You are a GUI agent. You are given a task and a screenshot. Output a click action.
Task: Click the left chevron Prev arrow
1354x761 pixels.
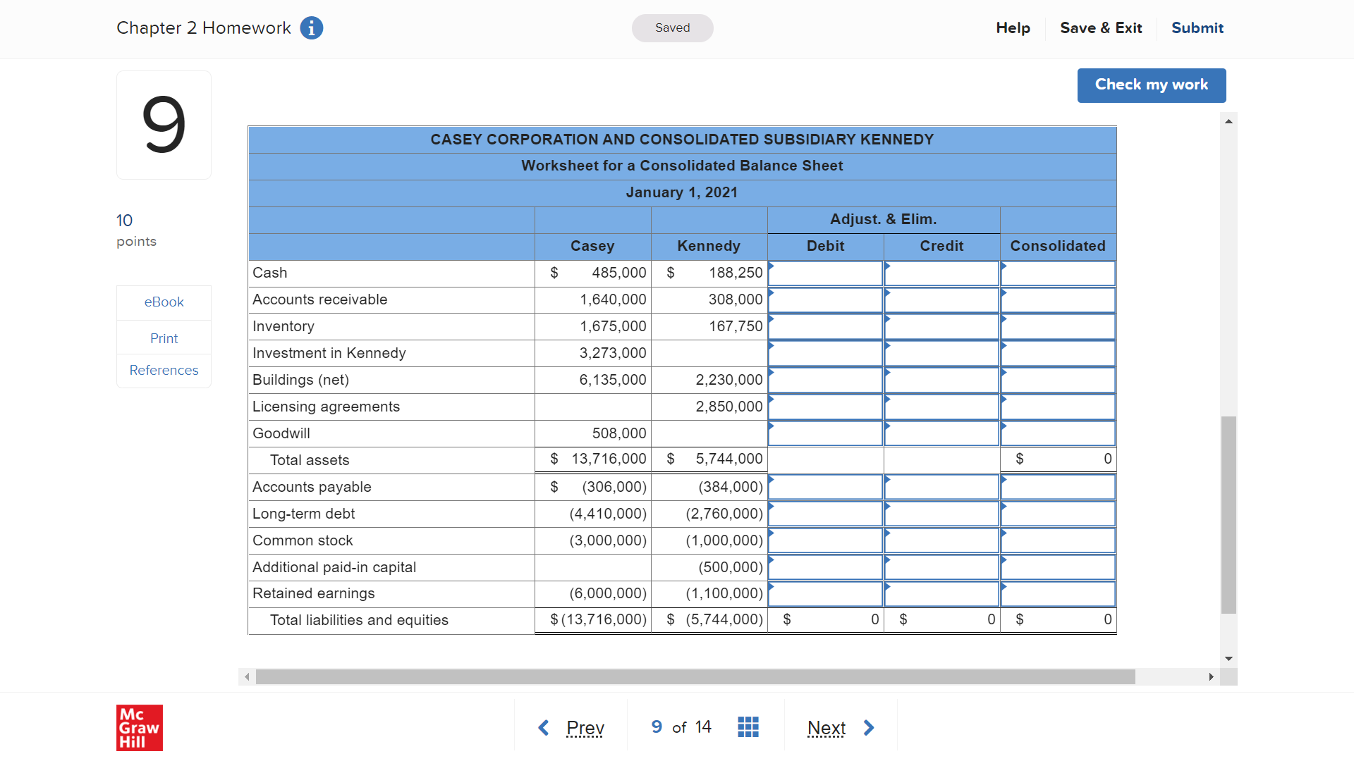click(x=543, y=727)
